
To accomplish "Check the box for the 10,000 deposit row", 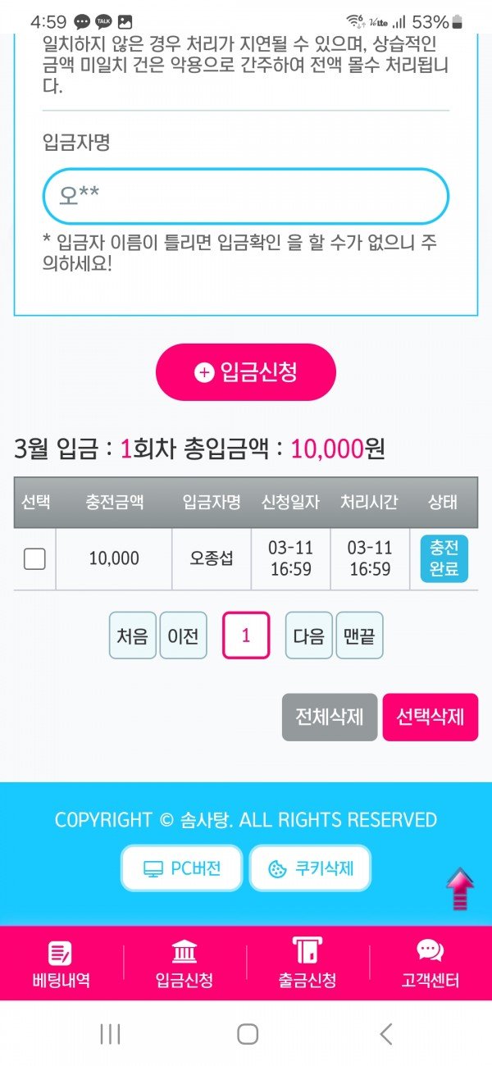I will pos(34,558).
